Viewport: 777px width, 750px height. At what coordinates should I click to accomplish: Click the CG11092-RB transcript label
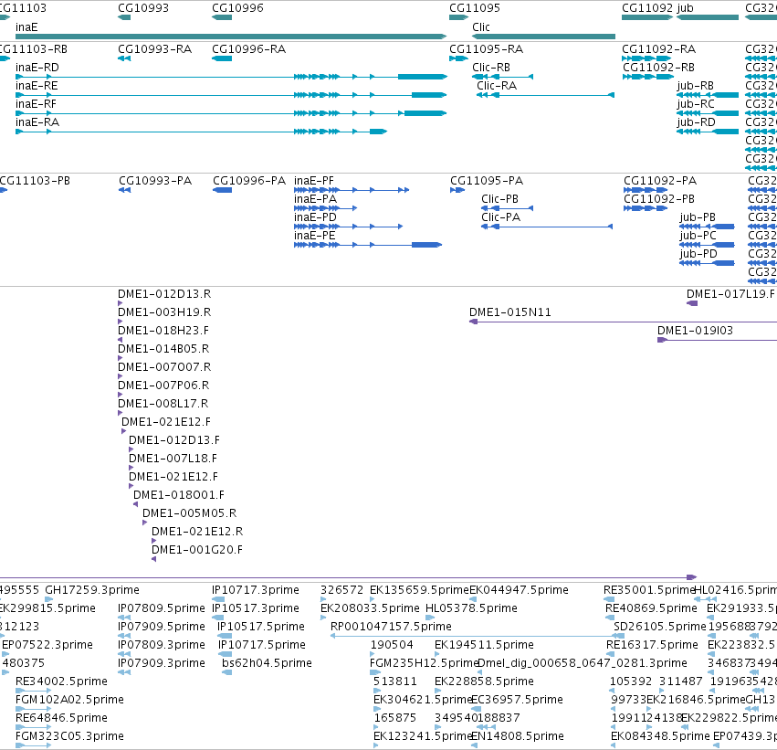(x=658, y=68)
